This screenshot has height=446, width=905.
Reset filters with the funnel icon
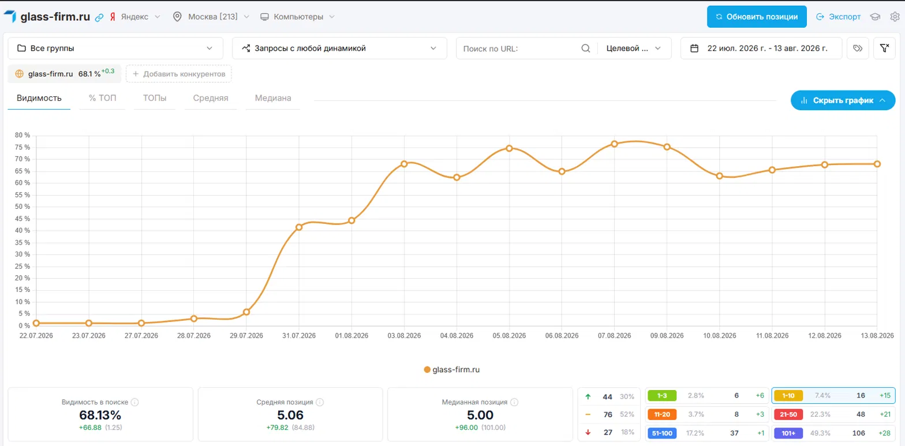884,48
